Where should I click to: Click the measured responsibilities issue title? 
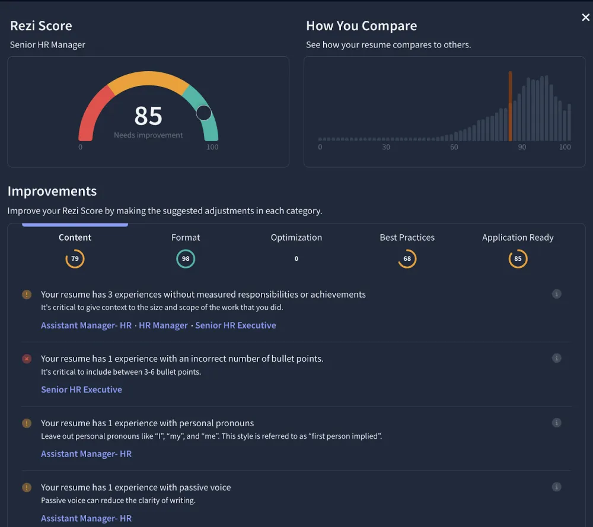[203, 294]
